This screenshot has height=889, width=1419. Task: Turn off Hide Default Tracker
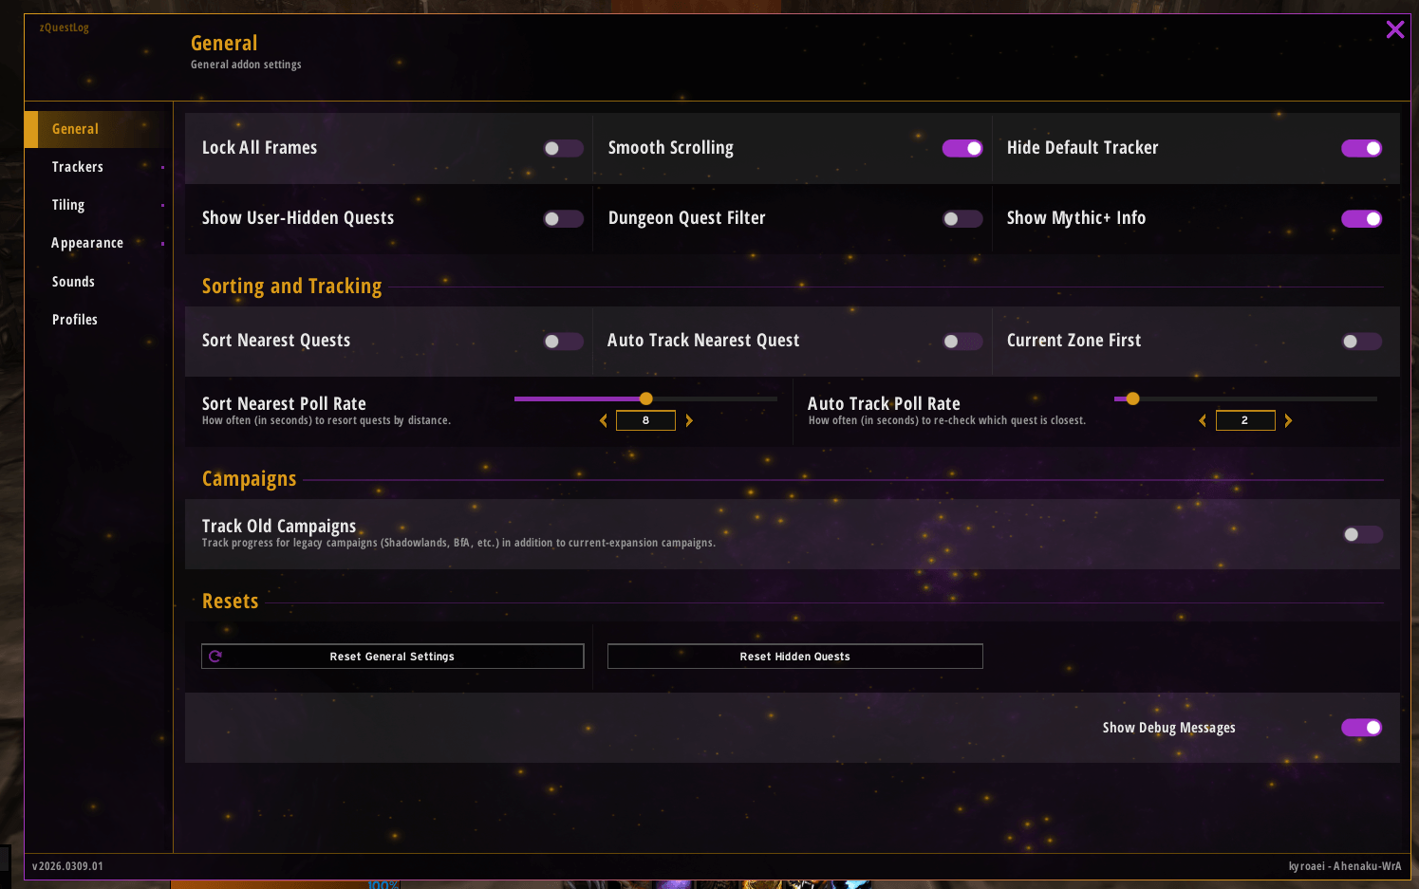(1361, 148)
